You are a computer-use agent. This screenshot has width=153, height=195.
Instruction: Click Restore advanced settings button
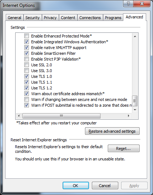pos(112,131)
